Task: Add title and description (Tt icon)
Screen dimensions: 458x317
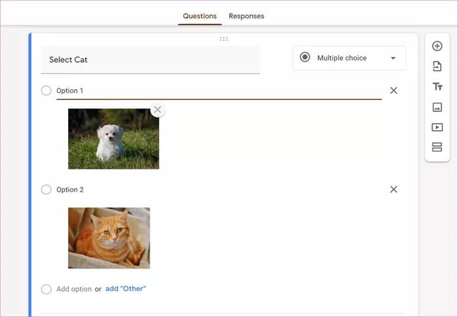Action: [437, 86]
